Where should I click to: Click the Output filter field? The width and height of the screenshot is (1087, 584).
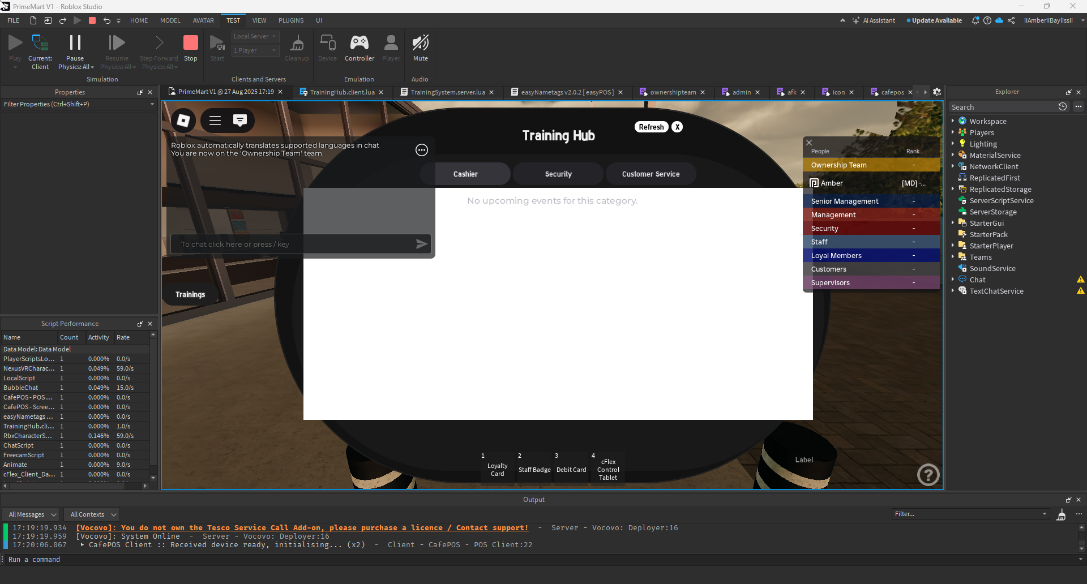coord(970,514)
